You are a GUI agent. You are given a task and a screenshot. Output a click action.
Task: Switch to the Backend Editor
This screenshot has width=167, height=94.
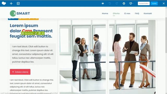[x=144, y=3]
